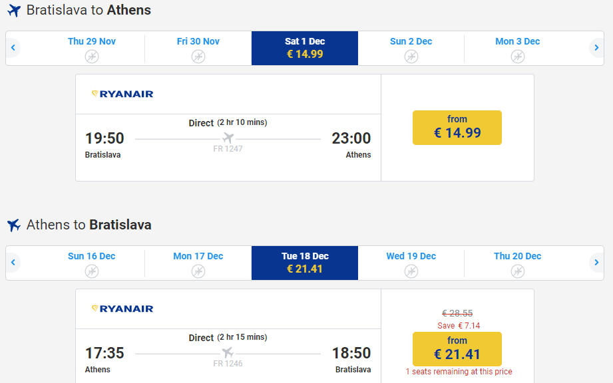Click the no-flights icon under Thu 29 Nov
Viewport: 613px width, 383px height.
92,57
